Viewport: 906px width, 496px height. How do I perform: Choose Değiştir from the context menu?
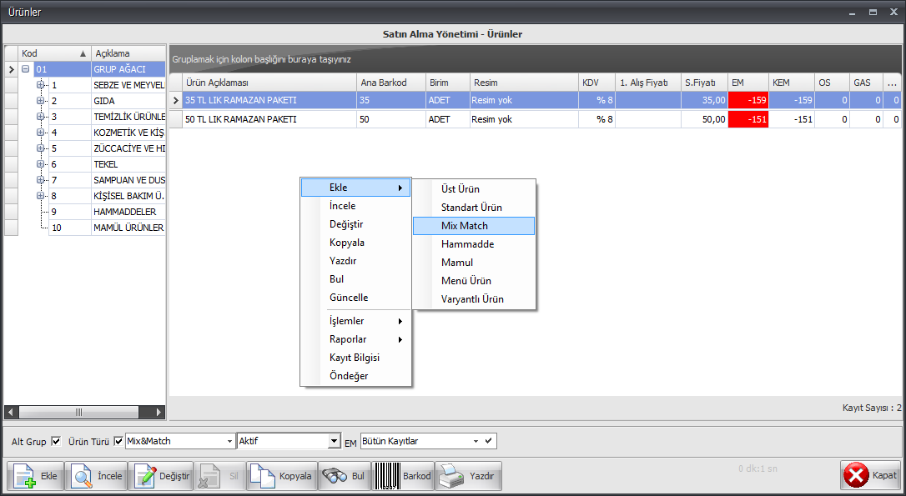[x=356, y=224]
